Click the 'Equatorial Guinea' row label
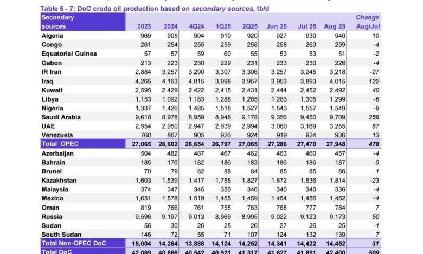This screenshot has height=254, width=423. [x=69, y=54]
